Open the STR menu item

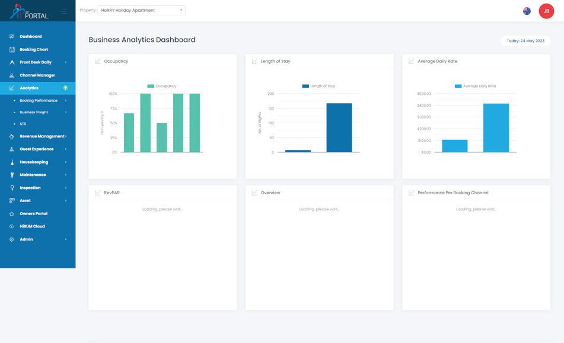[x=23, y=124]
